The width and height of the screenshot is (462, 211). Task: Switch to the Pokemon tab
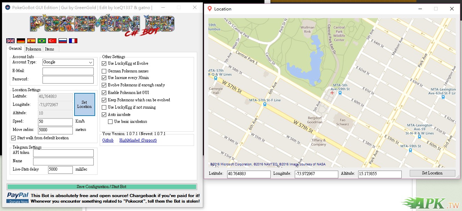[x=33, y=49]
